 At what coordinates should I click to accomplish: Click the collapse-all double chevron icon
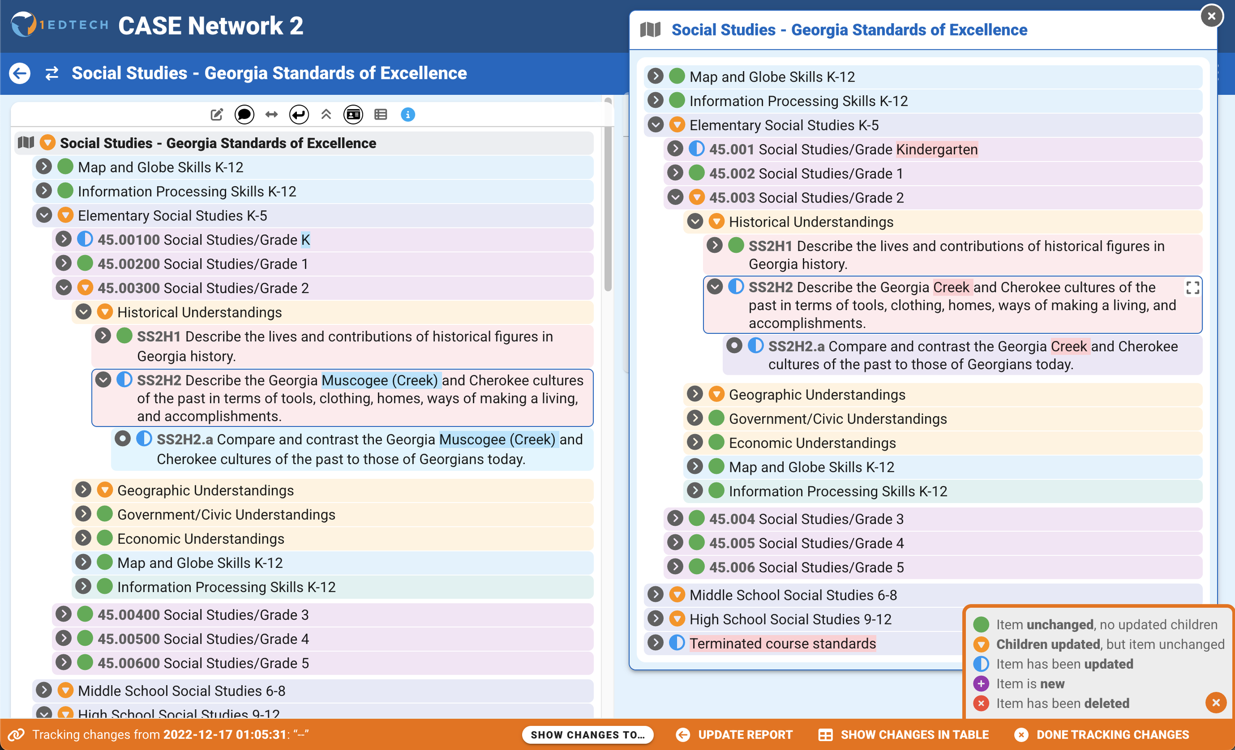coord(327,115)
